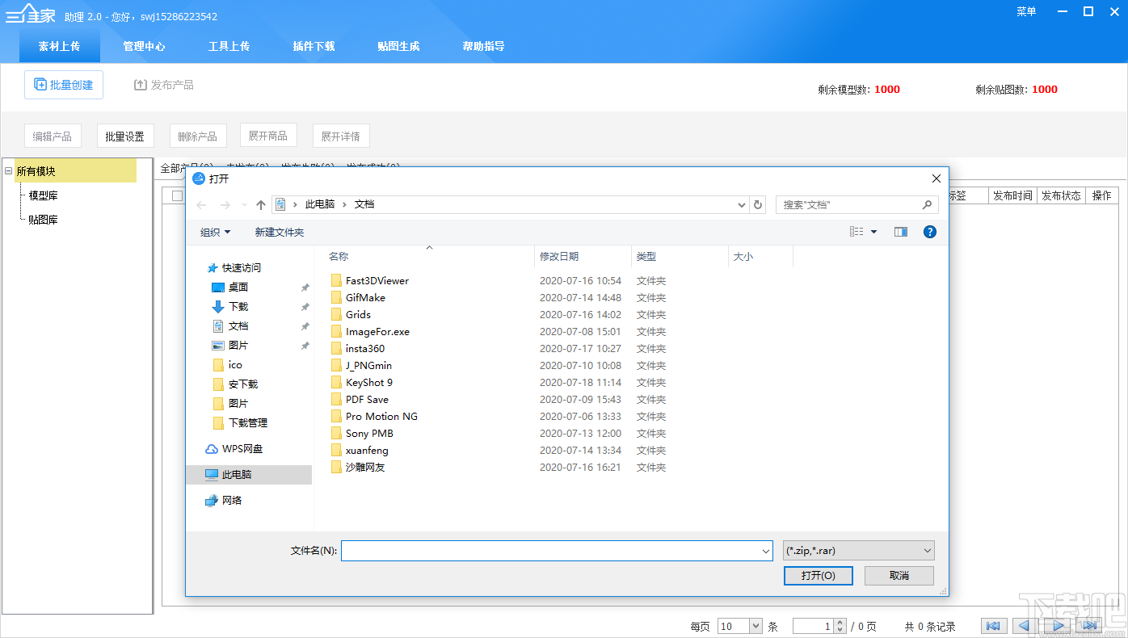Go back using the dialog's back arrow
The height and width of the screenshot is (638, 1128).
point(202,205)
